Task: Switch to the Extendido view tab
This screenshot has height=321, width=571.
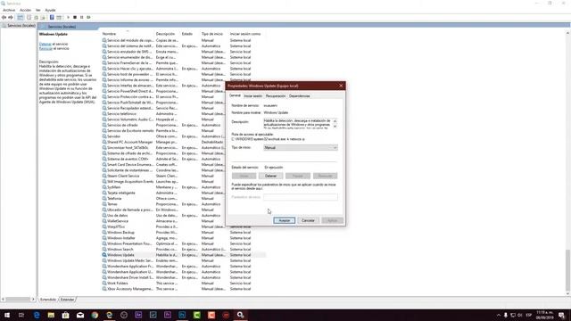Action: [48, 300]
